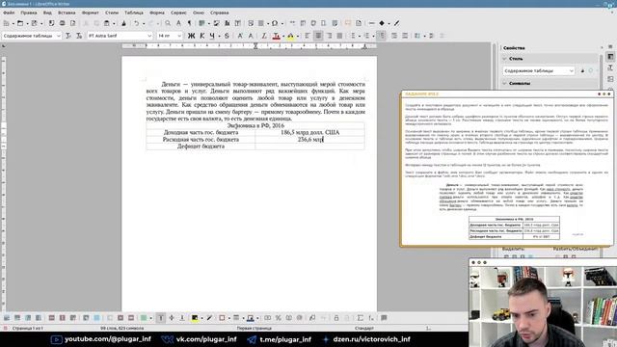
Task: Show draw functions pencil icon
Action: tap(396, 23)
